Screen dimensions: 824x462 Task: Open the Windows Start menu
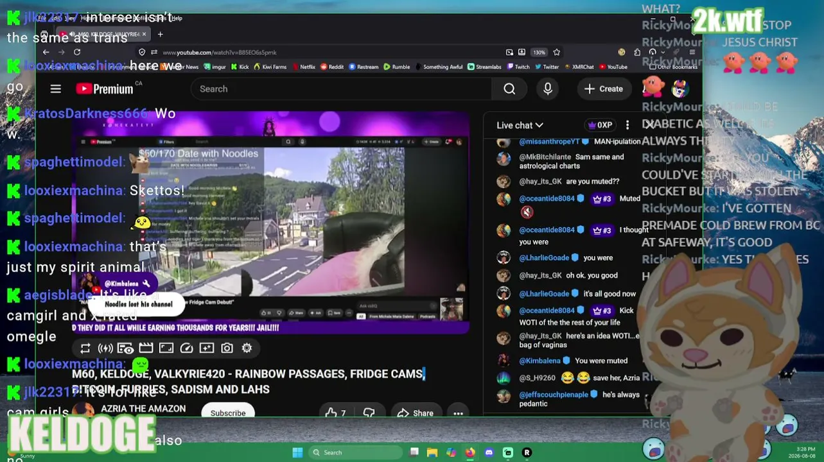pyautogui.click(x=297, y=452)
